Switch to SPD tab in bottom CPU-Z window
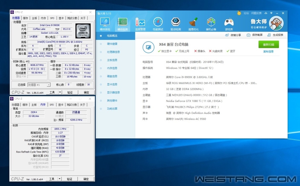 52,105
